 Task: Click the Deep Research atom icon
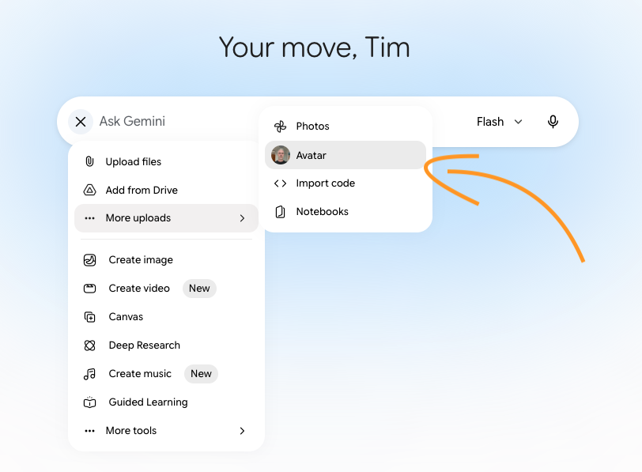click(89, 346)
